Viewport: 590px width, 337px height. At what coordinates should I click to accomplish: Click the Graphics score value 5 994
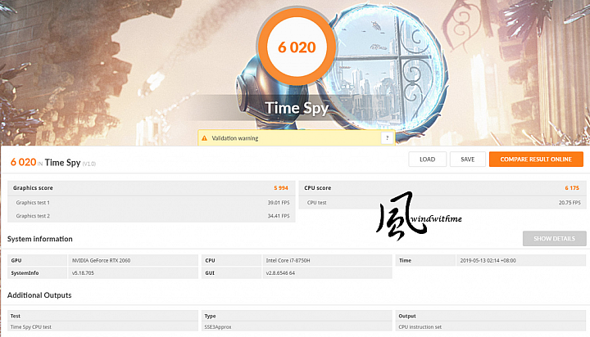(x=281, y=188)
